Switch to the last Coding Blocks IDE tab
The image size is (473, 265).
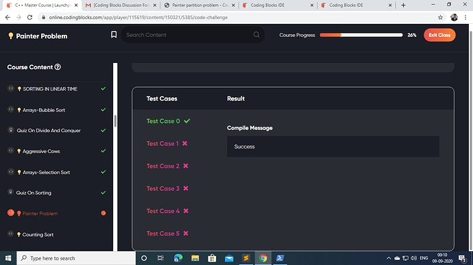(x=356, y=5)
